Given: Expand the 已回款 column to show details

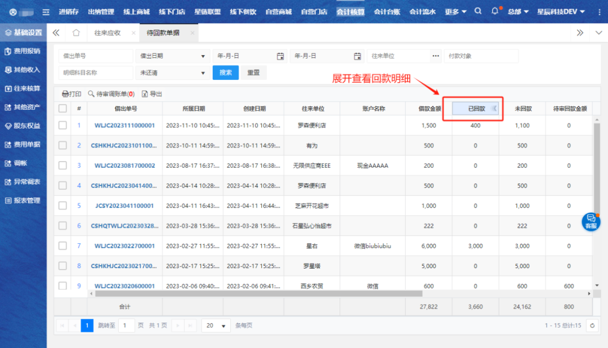Looking at the screenshot, I should coord(494,109).
